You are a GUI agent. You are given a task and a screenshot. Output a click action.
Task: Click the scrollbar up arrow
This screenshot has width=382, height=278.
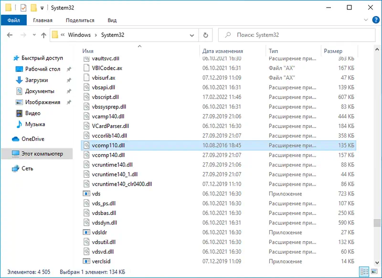[377, 50]
